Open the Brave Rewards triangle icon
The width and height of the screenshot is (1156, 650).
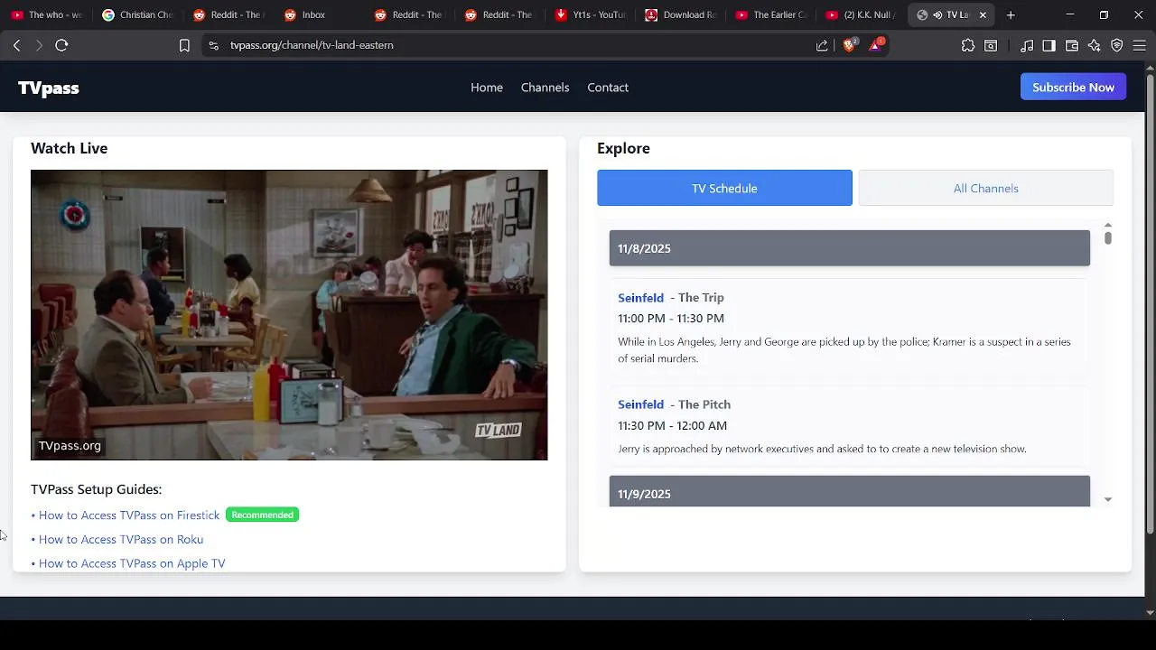(x=876, y=45)
